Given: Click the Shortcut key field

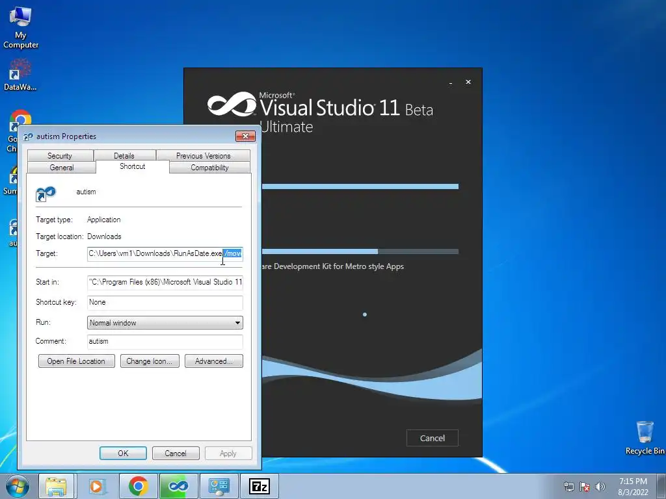Looking at the screenshot, I should (x=165, y=302).
